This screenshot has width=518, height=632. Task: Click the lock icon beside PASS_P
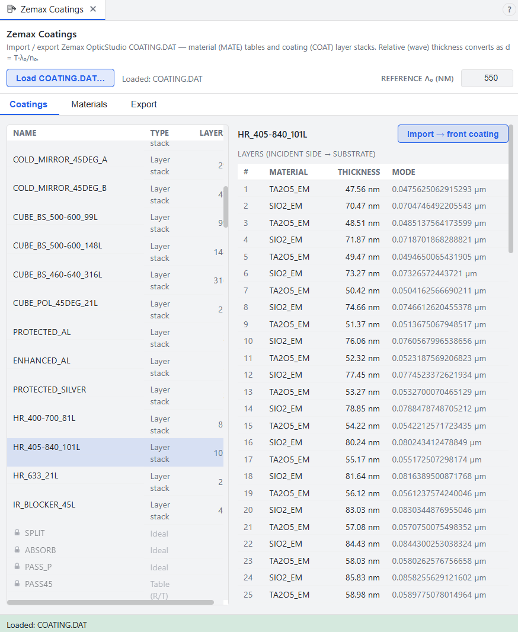pyautogui.click(x=17, y=566)
